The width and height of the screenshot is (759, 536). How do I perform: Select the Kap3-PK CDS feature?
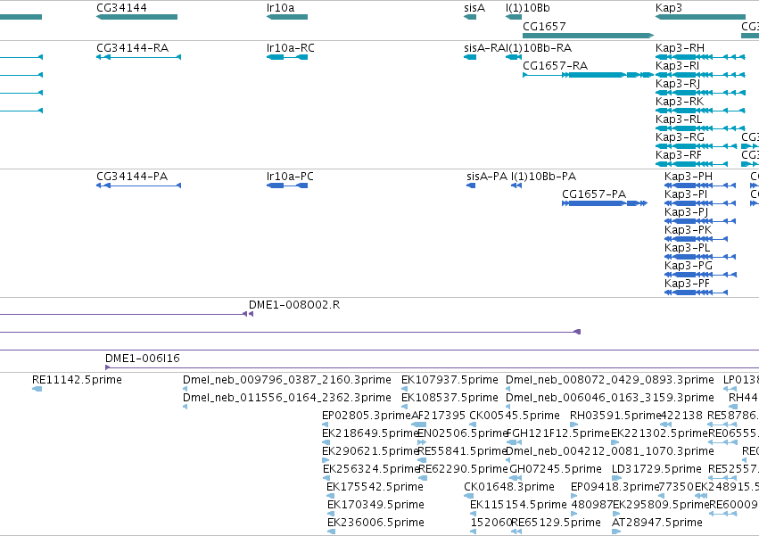tap(696, 239)
